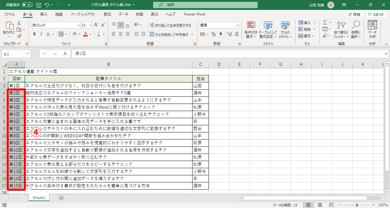
Task: Click the zoom slider in status bar
Action: coord(357,205)
